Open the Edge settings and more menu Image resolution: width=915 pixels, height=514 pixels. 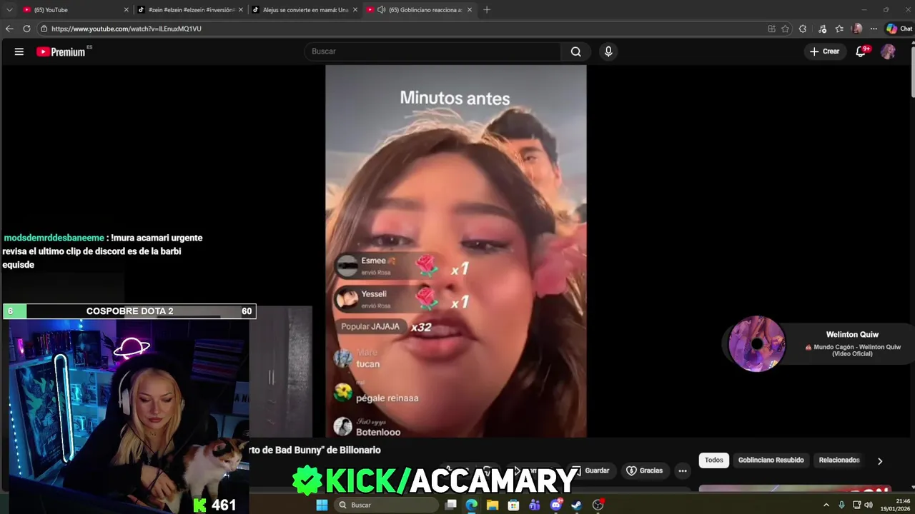click(x=874, y=29)
